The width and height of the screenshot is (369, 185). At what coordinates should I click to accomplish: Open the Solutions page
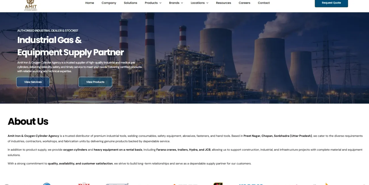(130, 3)
